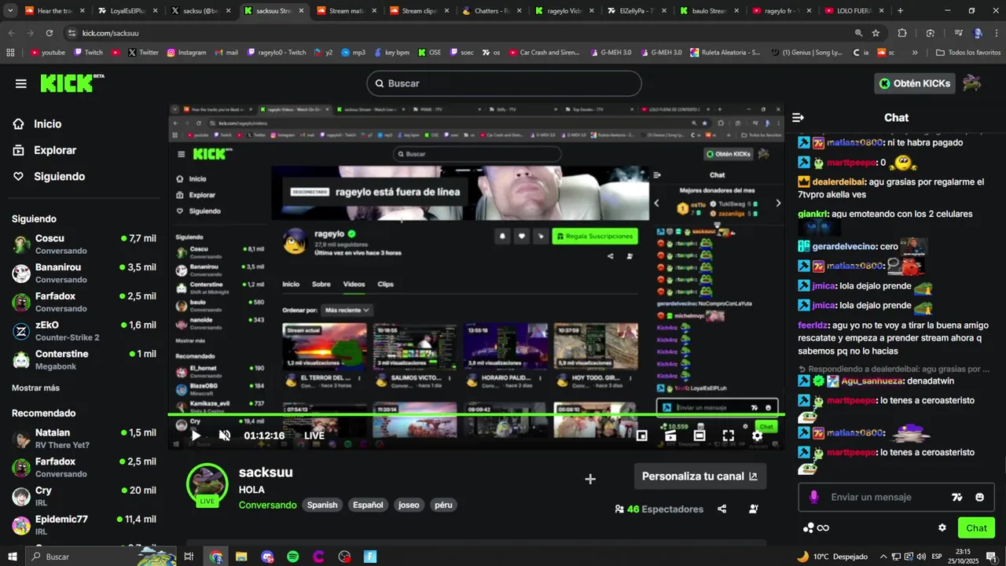Open Coscu's followed channel

click(x=84, y=244)
